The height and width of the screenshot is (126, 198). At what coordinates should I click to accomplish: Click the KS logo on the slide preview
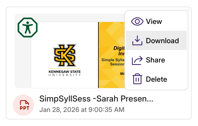(65, 55)
